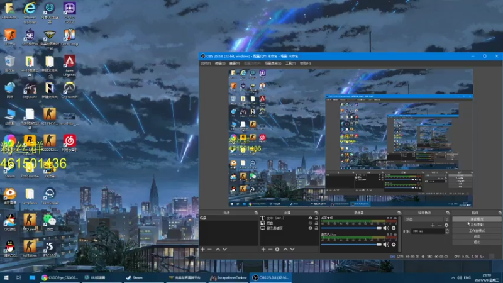Move scene down with arrow icon
This screenshot has width=503, height=283.
(225, 249)
